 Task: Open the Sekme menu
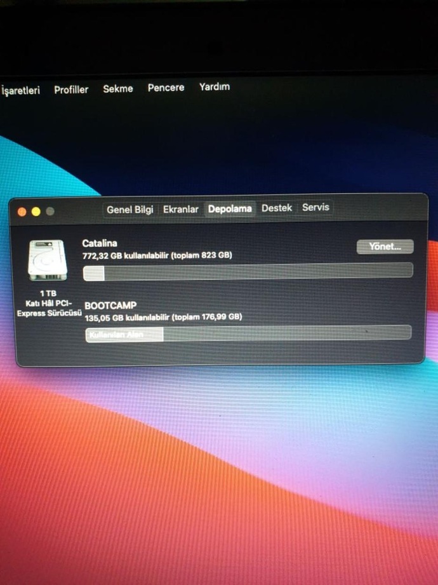pos(118,89)
